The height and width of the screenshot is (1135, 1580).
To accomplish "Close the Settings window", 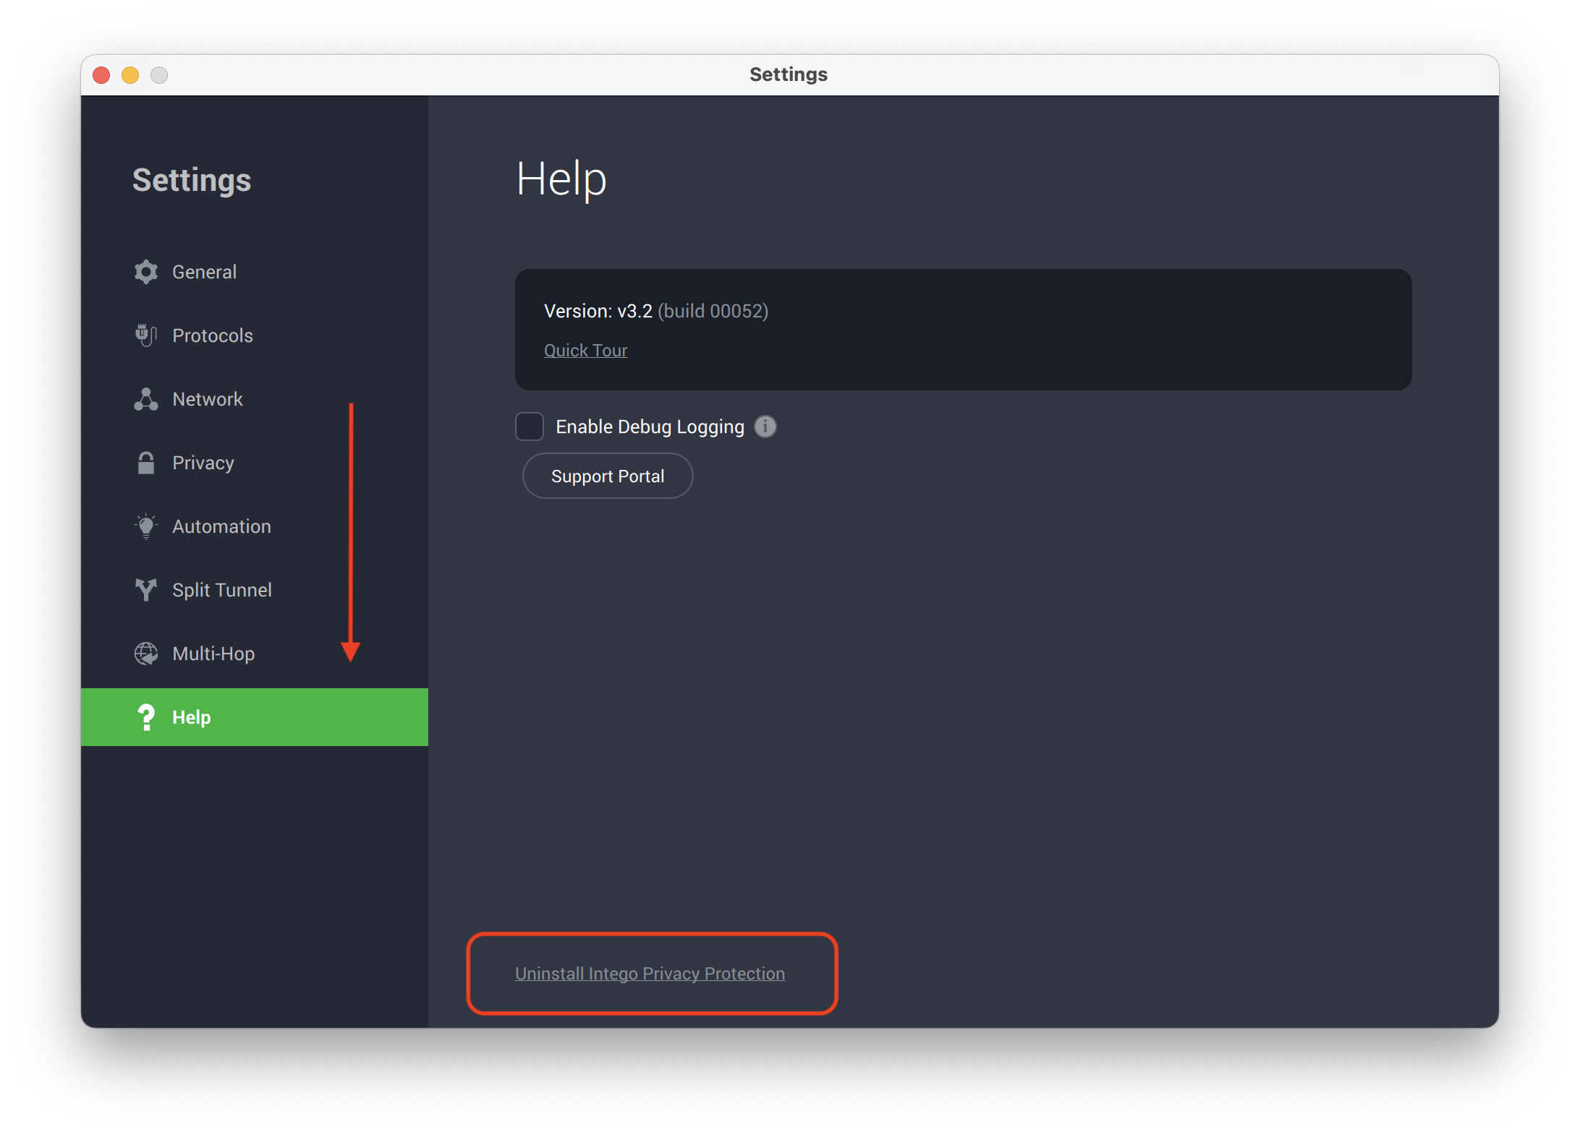I will (x=101, y=74).
